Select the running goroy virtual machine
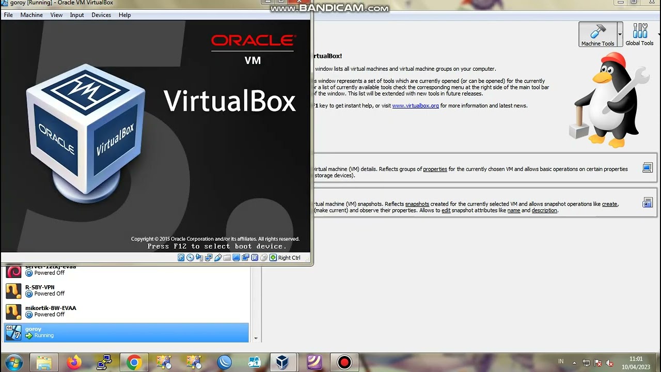The height and width of the screenshot is (372, 661). tap(126, 332)
